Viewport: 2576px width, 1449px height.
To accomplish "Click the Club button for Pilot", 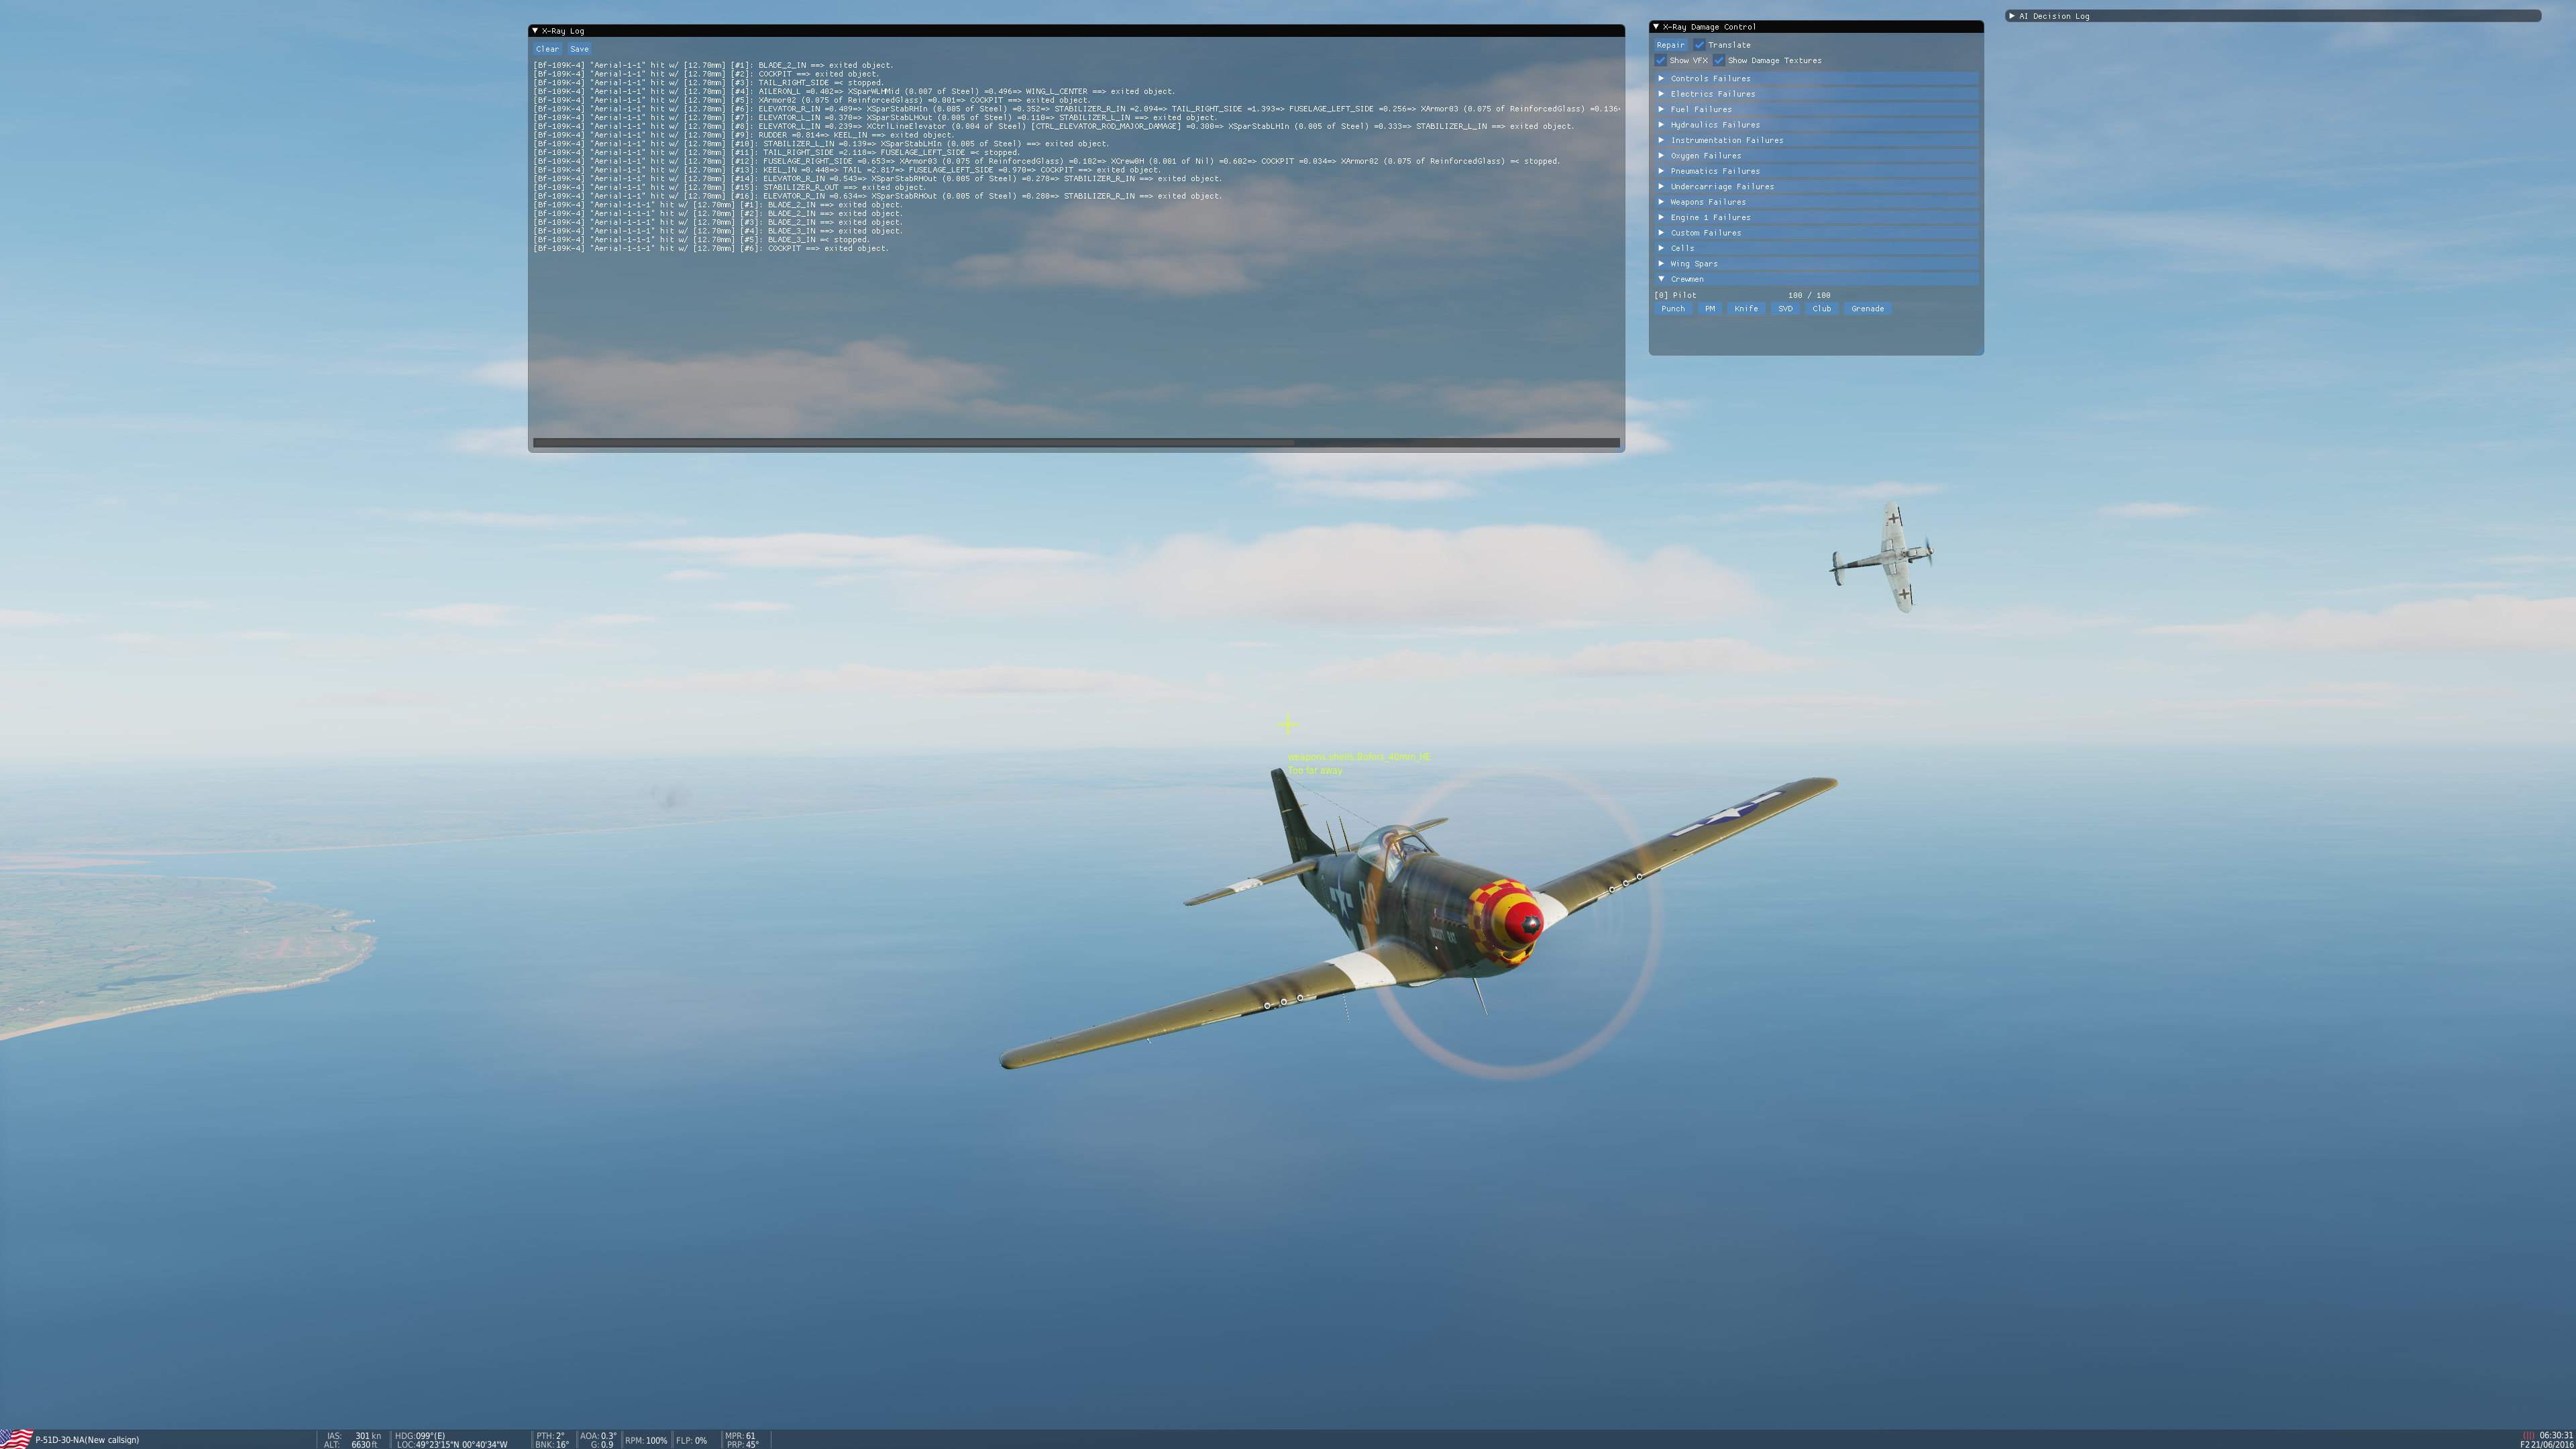I will point(1821,309).
